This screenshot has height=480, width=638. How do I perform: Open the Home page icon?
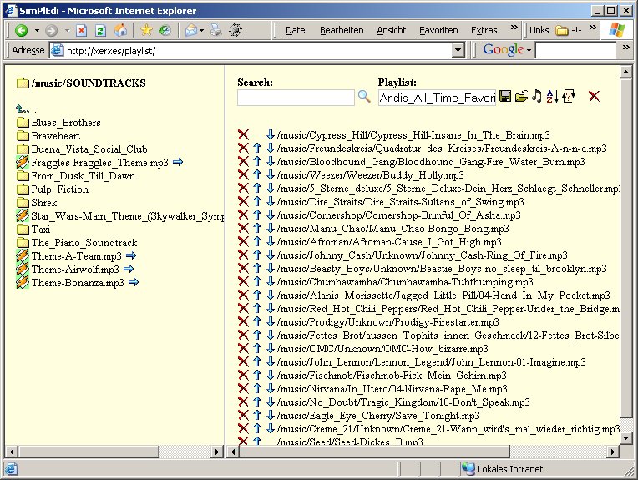[x=120, y=30]
